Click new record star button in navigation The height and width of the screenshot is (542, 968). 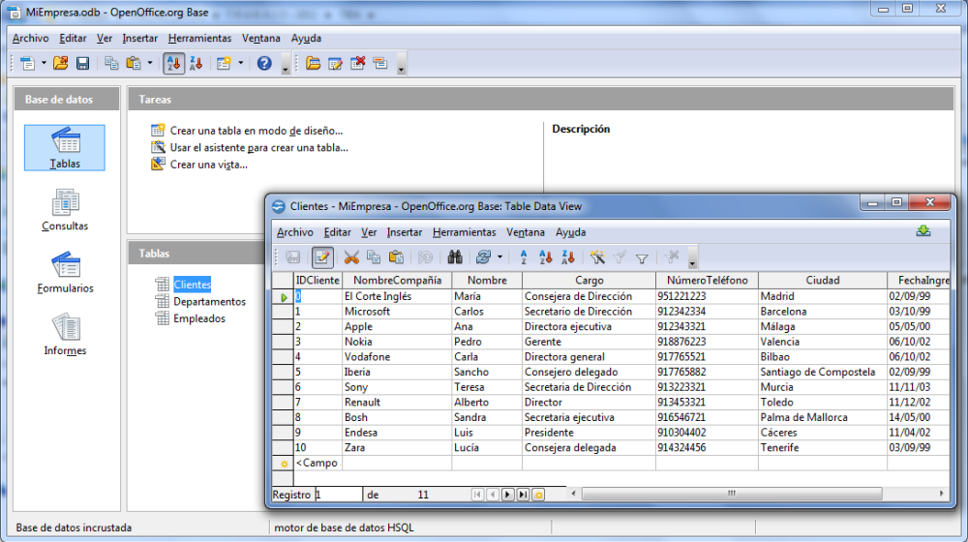[x=538, y=495]
